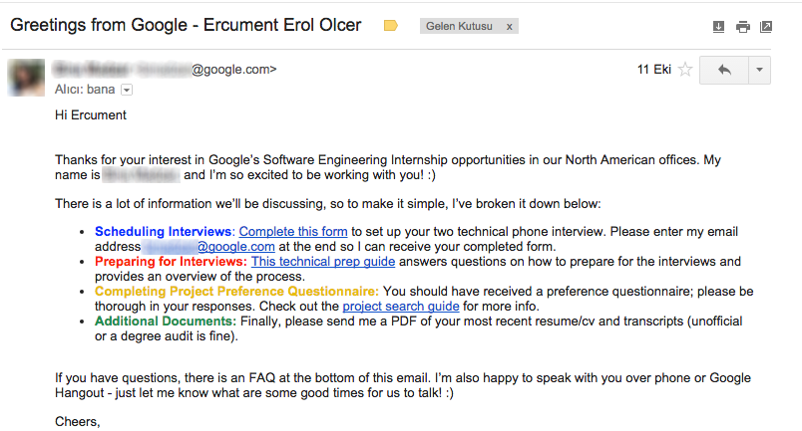Open the email in a new window
This screenshot has width=802, height=431.
coord(766,27)
